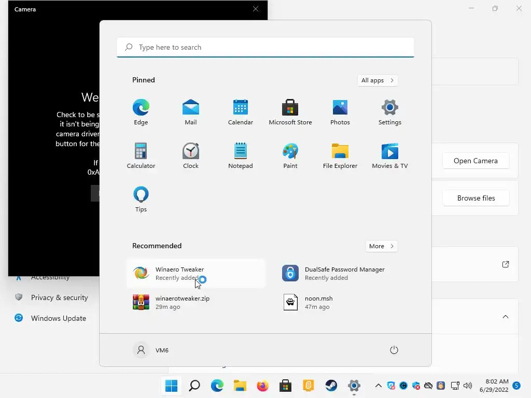This screenshot has width=531, height=398.
Task: Launch Firefox from the taskbar
Action: click(x=263, y=386)
